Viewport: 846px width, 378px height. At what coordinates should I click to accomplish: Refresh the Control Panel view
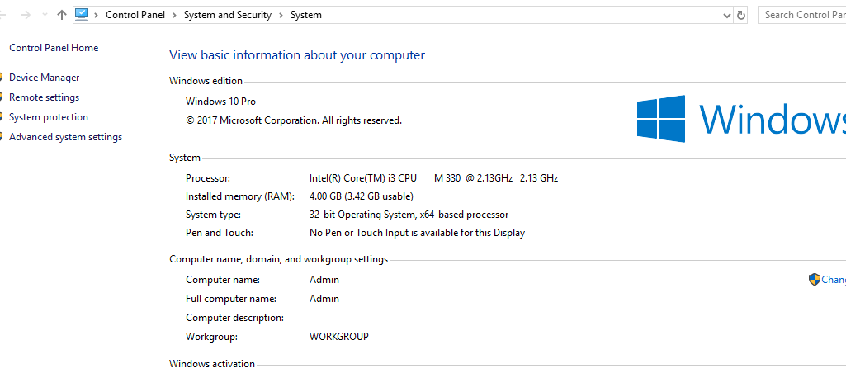[x=741, y=15]
